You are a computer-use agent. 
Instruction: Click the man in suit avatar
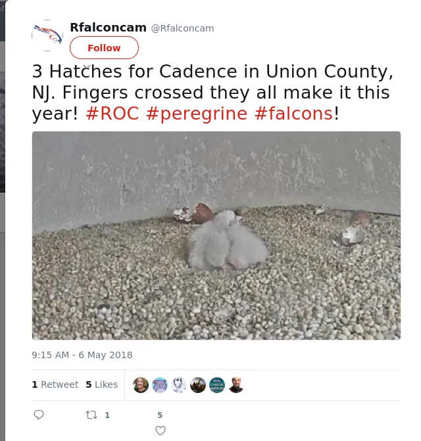236,385
